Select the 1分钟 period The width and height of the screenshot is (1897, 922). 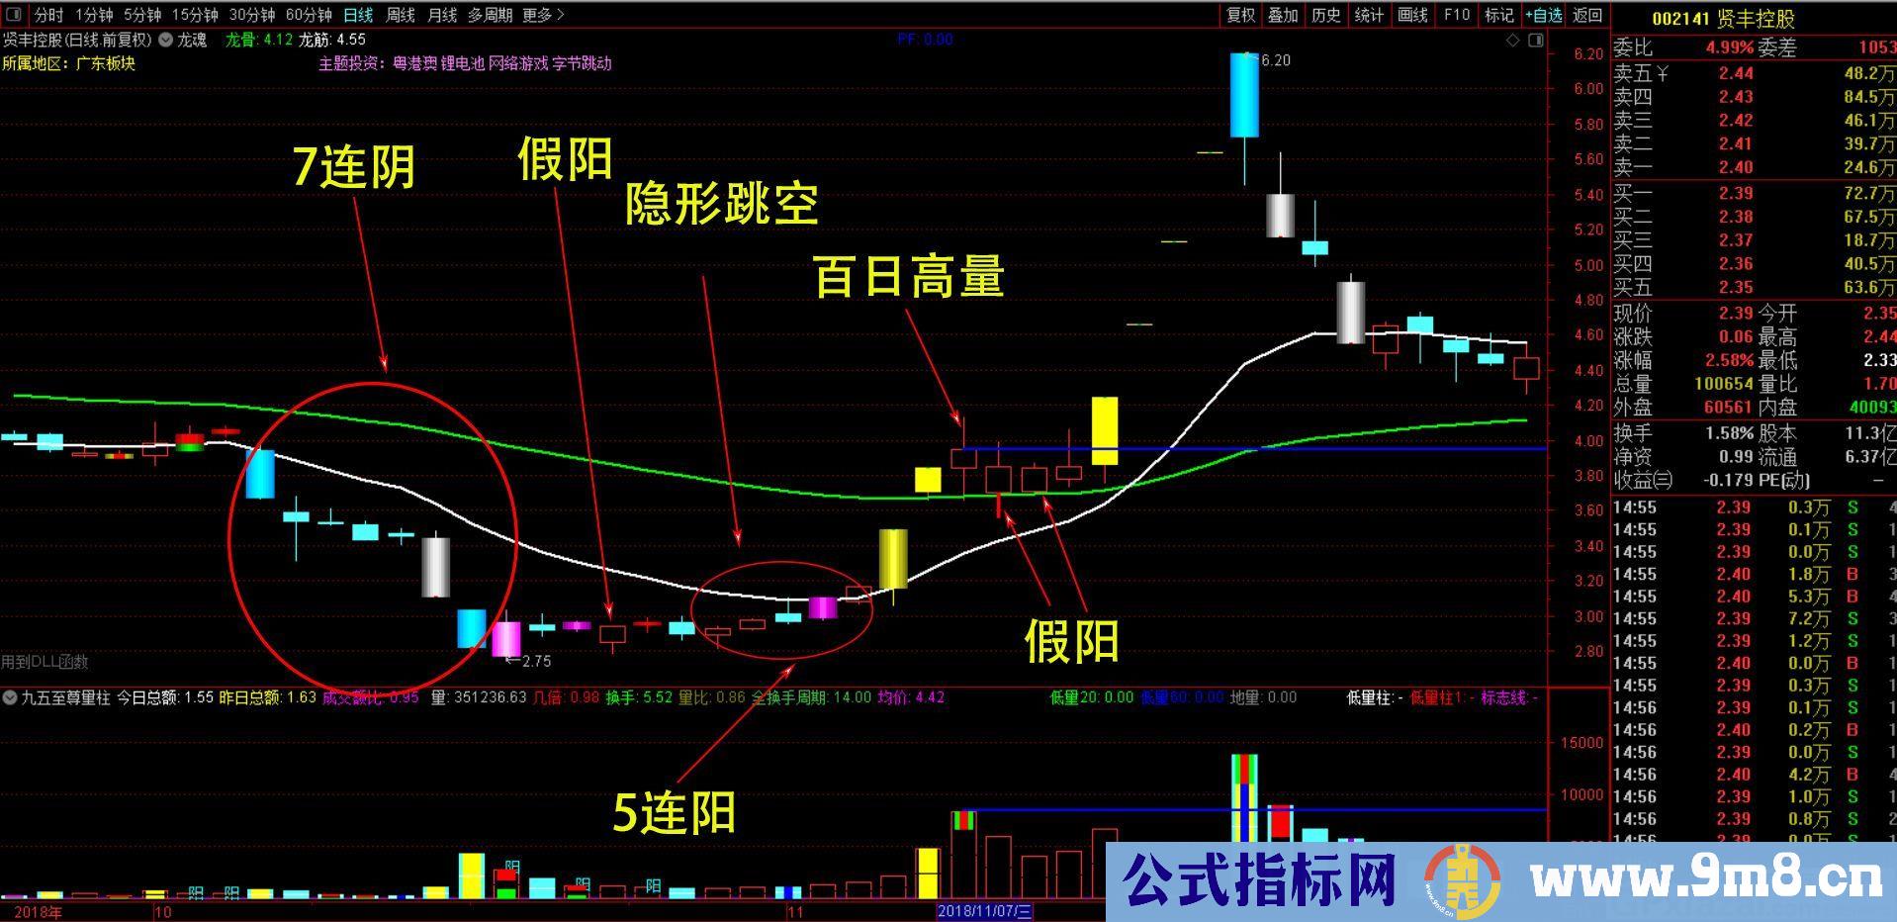pyautogui.click(x=94, y=15)
